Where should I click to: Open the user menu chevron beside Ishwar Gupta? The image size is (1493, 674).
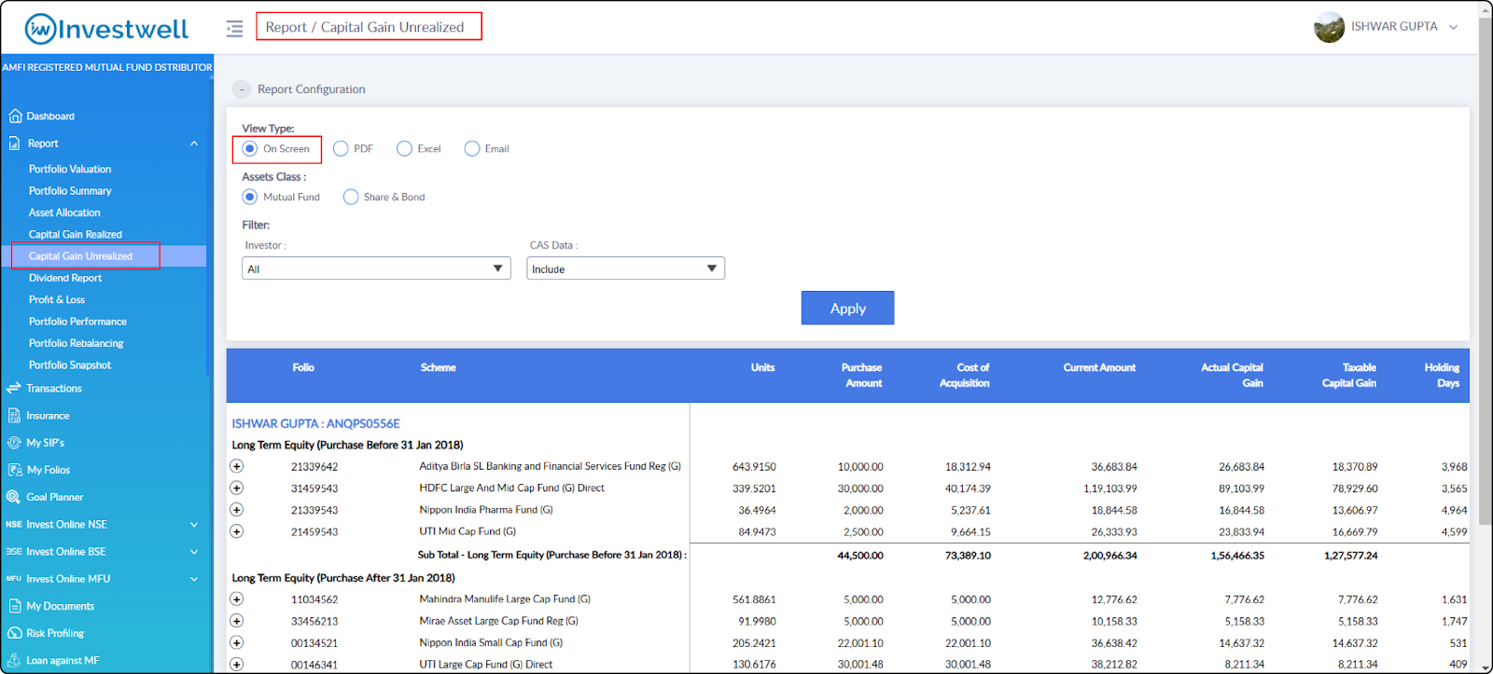coord(1453,27)
